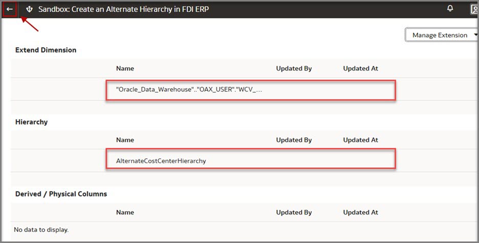Click the Derived / Physical Columns heading
479x243 pixels.
point(61,194)
